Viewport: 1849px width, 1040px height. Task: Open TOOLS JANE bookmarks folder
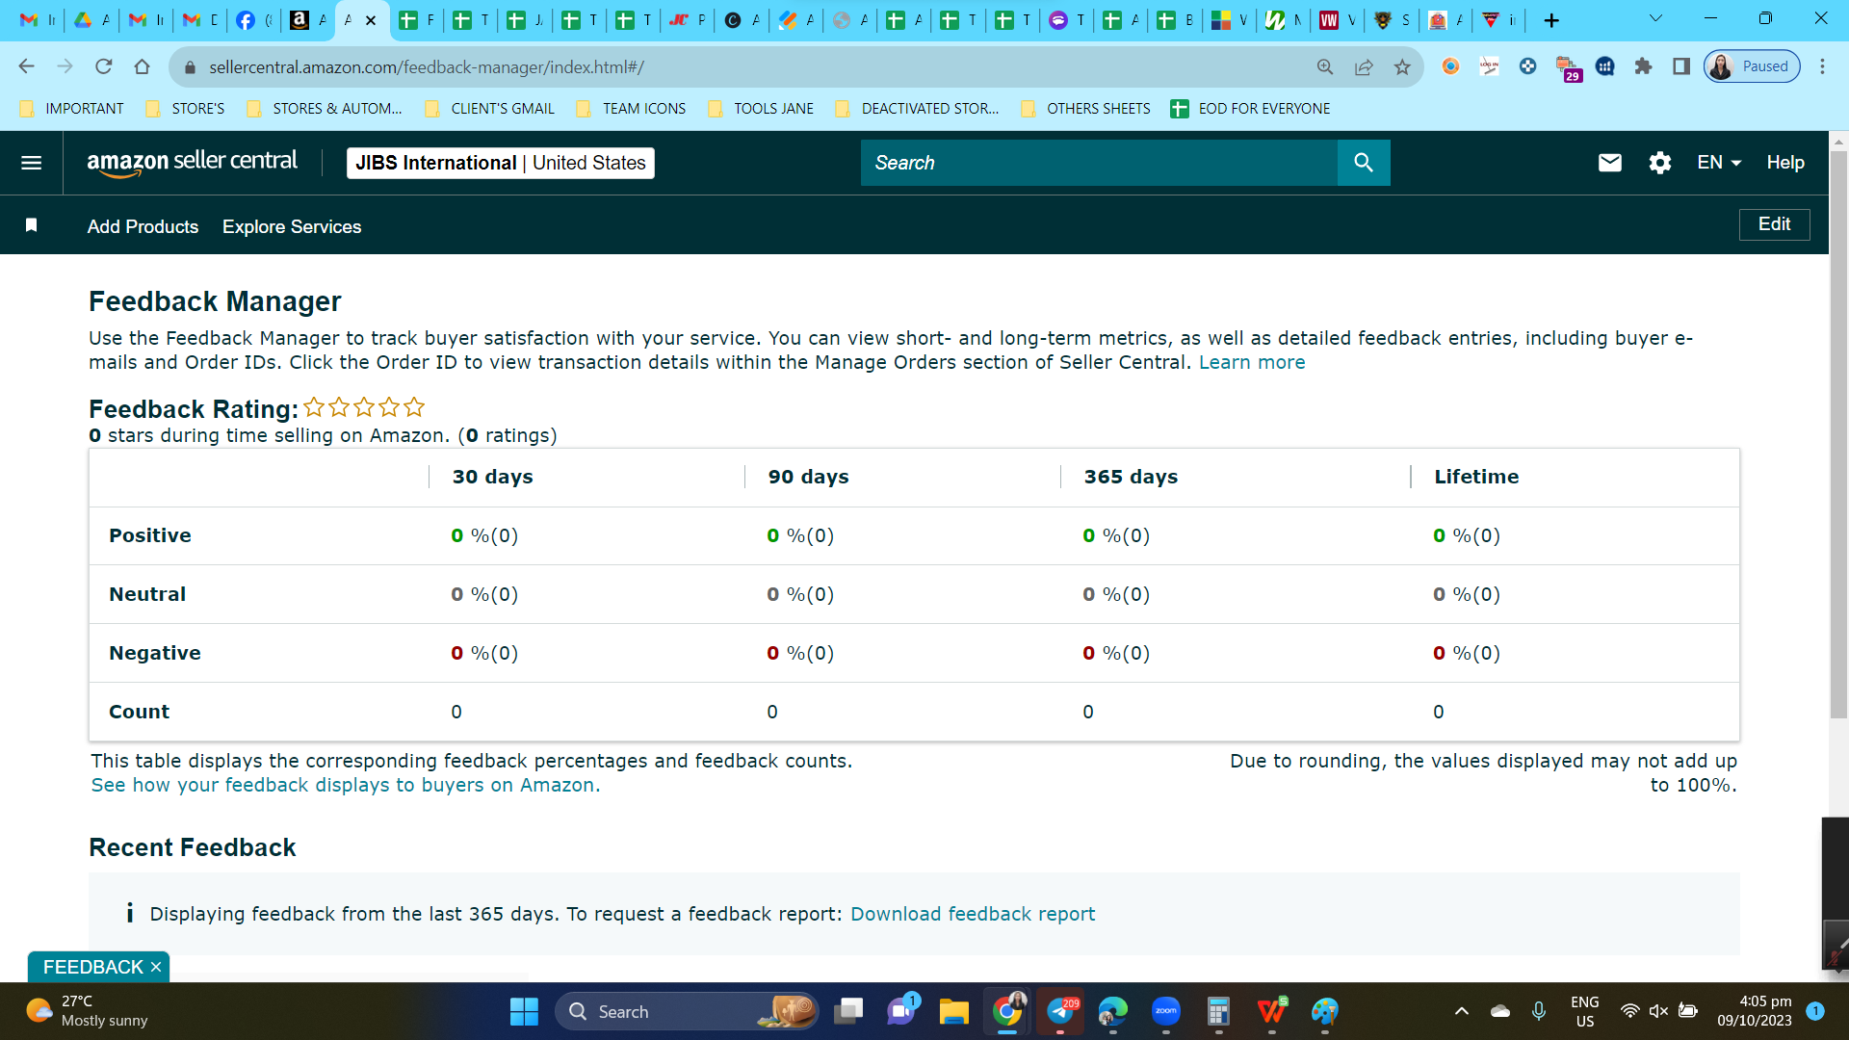click(x=761, y=109)
